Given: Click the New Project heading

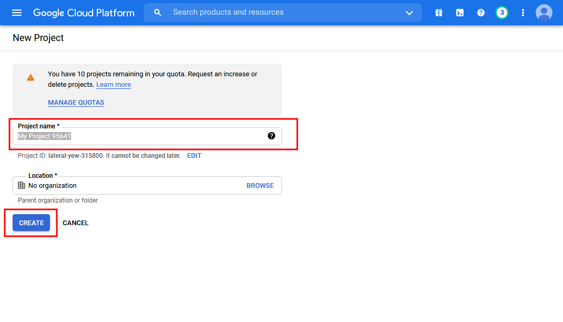Looking at the screenshot, I should click(38, 38).
